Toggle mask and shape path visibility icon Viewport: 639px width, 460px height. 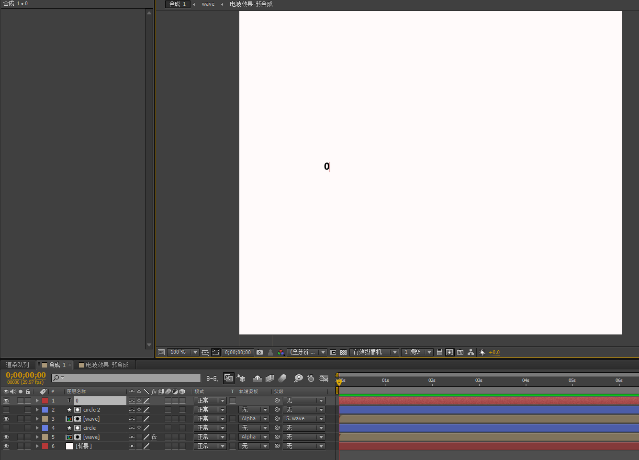coord(216,352)
